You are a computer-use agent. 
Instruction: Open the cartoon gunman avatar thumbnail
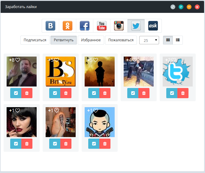pos(100,122)
